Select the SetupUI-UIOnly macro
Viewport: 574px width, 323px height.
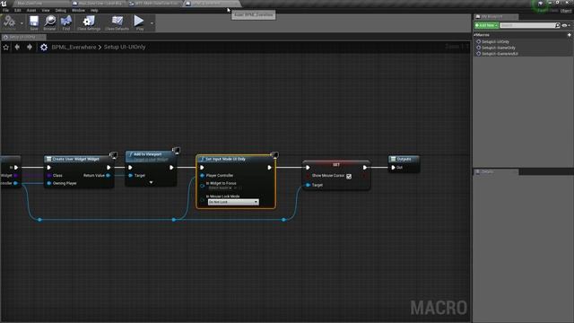point(495,42)
